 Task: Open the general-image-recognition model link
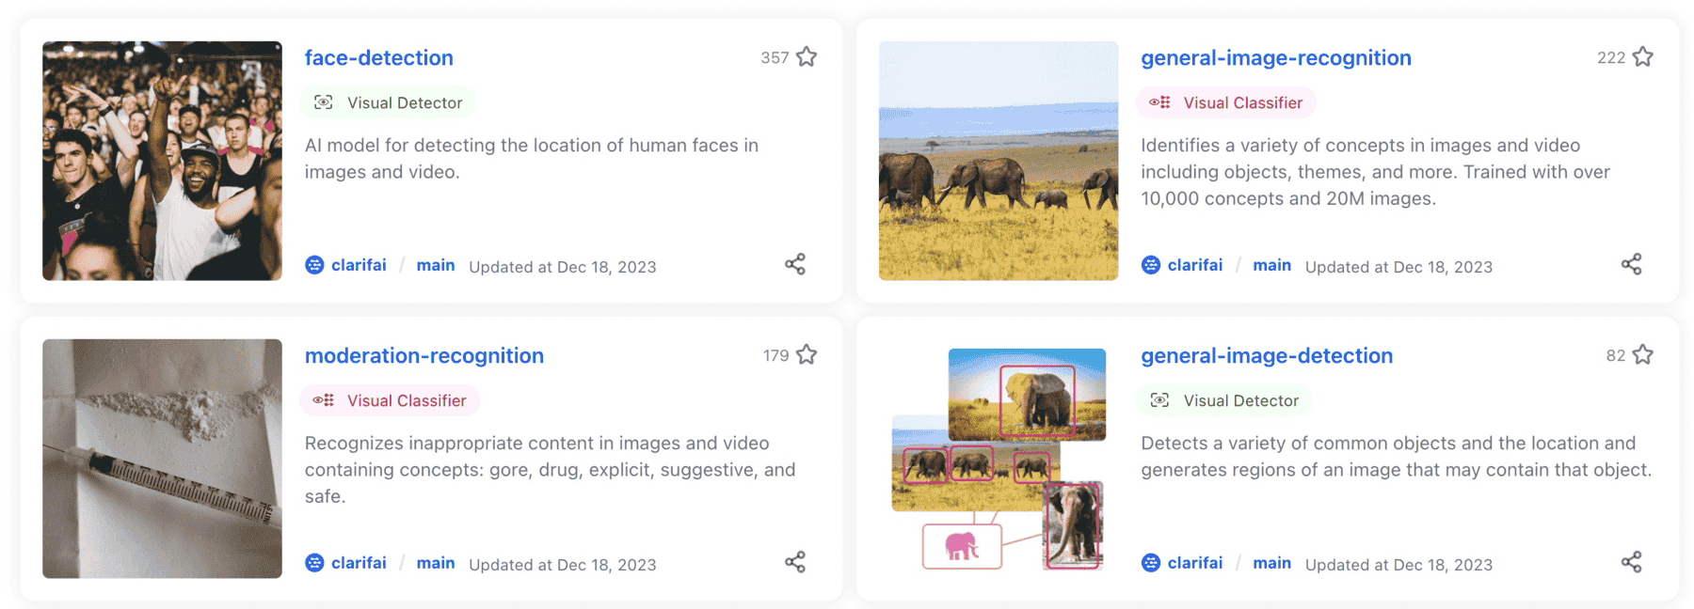pyautogui.click(x=1275, y=58)
